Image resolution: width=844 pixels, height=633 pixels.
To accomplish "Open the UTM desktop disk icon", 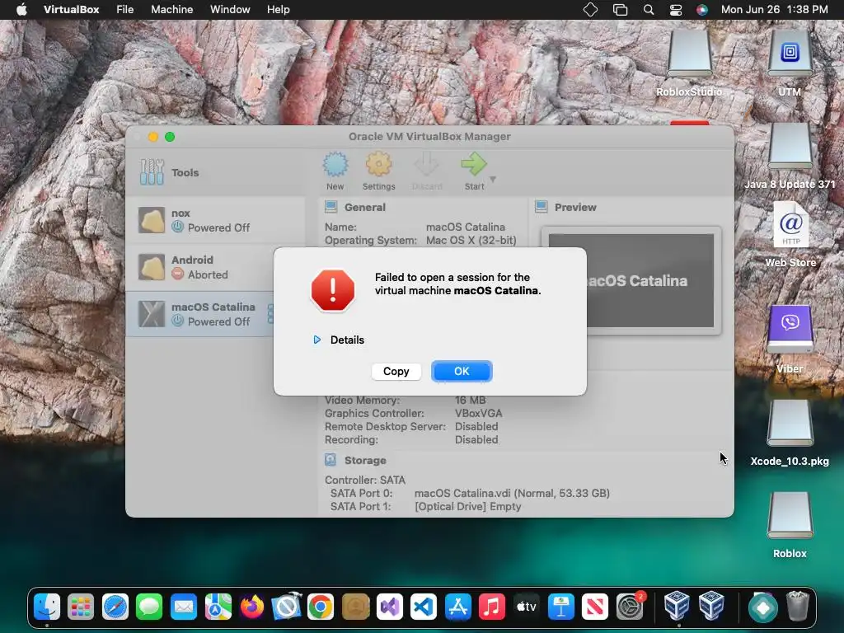I will click(790, 54).
